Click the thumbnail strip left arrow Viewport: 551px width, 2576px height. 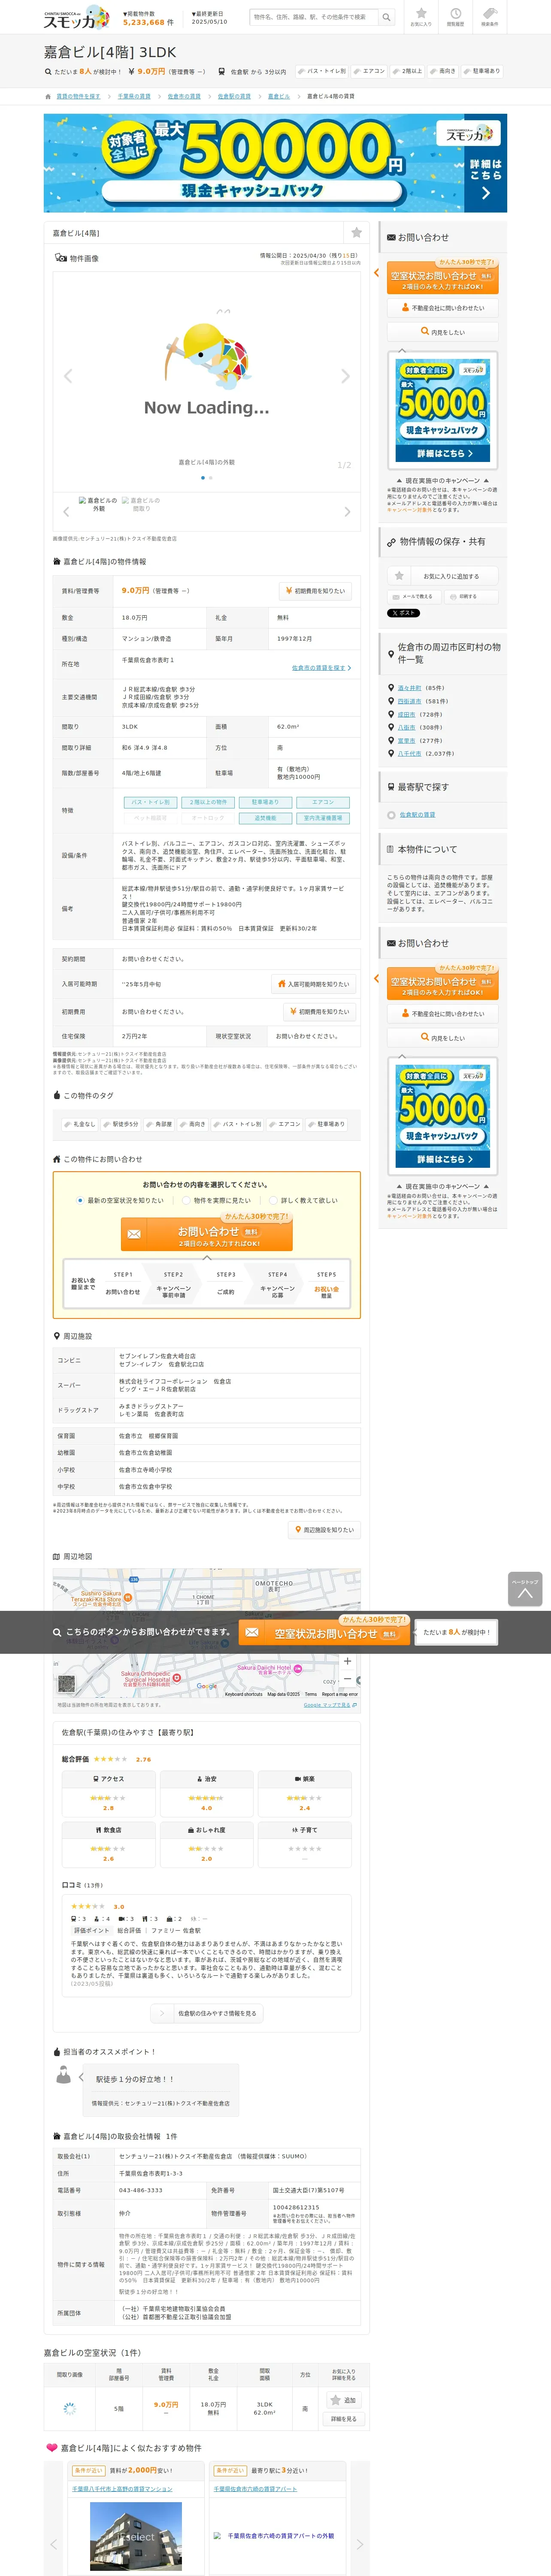[66, 512]
